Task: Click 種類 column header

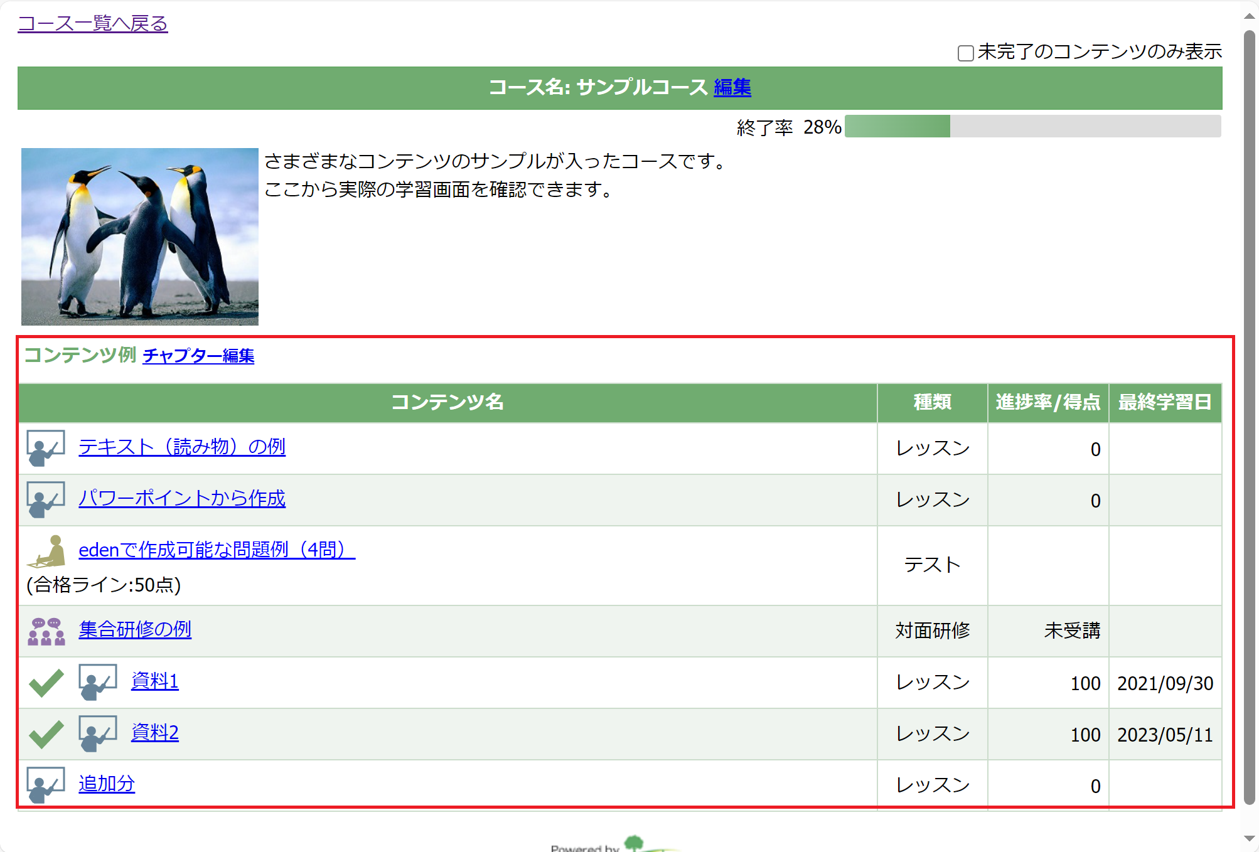Action: [x=932, y=402]
